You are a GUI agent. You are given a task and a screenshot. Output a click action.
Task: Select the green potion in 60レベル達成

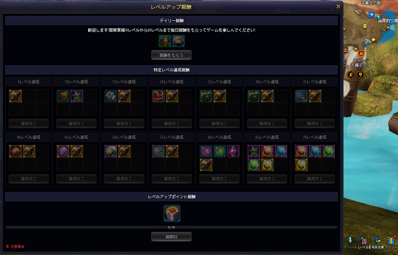[x=220, y=151]
